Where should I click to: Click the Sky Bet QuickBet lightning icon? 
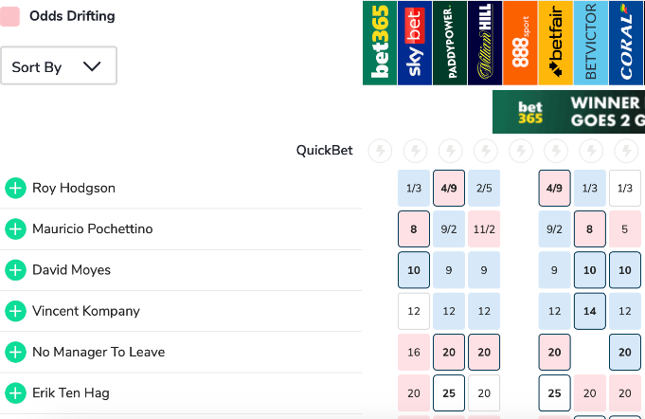coord(415,151)
